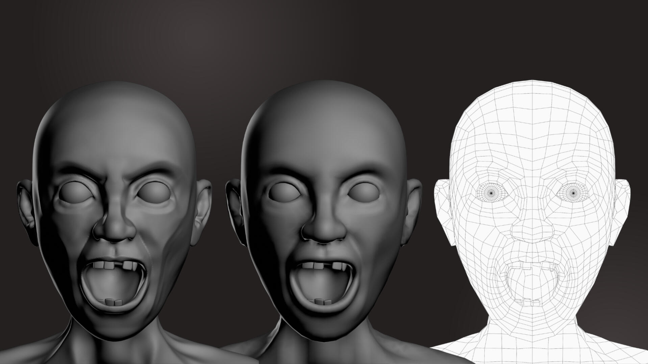
Task: Click the wireframe head's open mouth
Action: [x=532, y=283]
